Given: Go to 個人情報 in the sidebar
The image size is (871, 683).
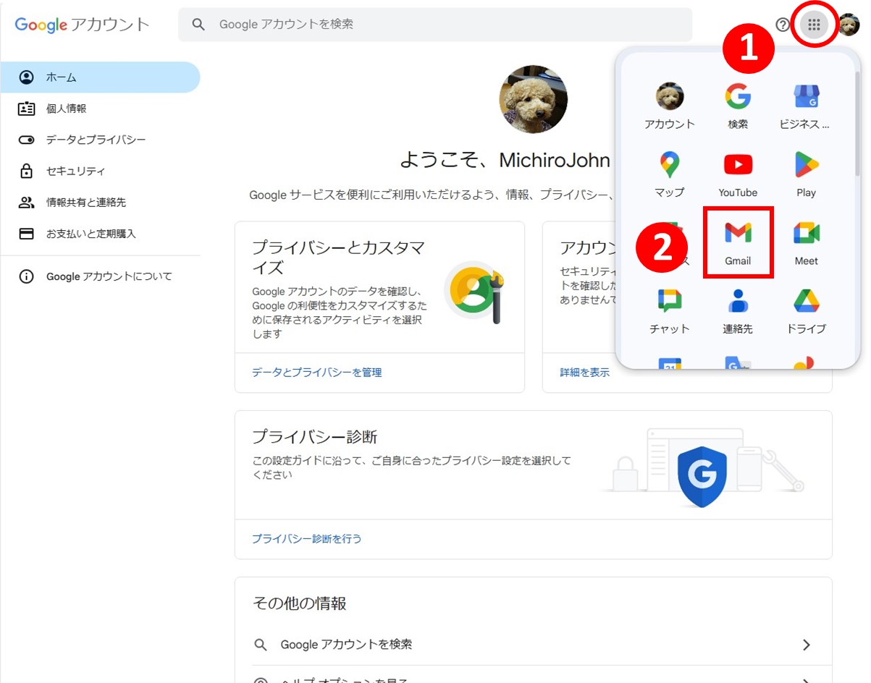Looking at the screenshot, I should 67,109.
